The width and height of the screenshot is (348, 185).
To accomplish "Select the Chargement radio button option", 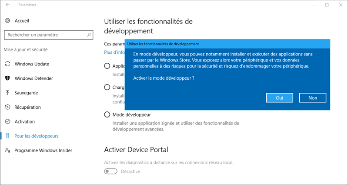I will (x=107, y=88).
